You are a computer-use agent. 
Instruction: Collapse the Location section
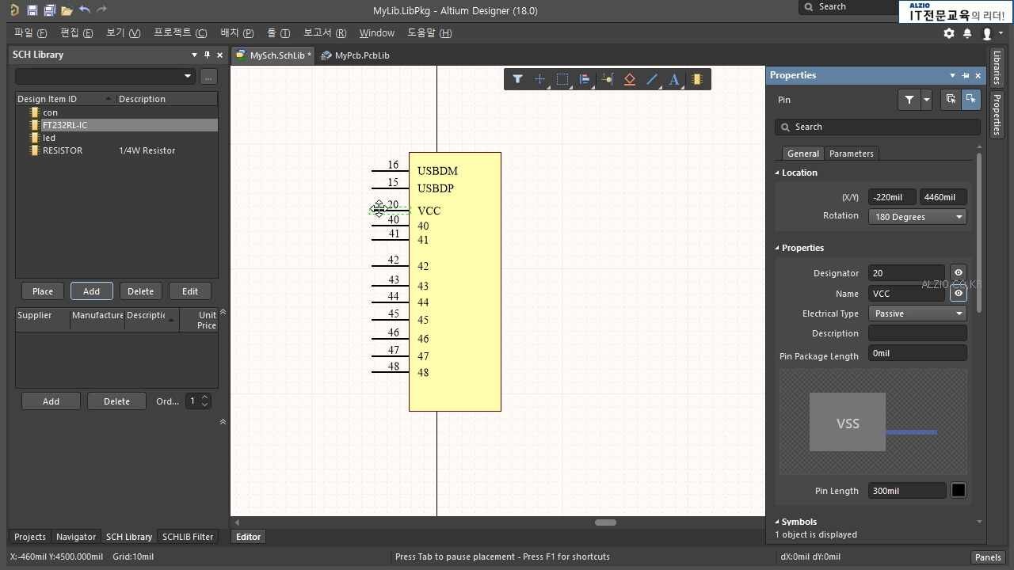[777, 173]
